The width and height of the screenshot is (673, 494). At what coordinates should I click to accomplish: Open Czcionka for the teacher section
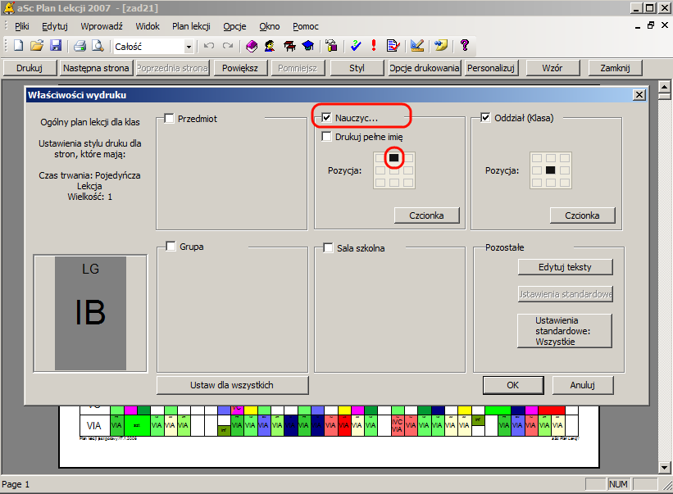[426, 215]
